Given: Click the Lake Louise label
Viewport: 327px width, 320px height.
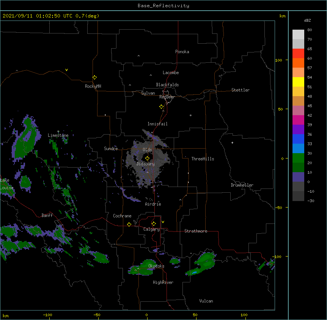Looking at the screenshot, I should (x=7, y=184).
